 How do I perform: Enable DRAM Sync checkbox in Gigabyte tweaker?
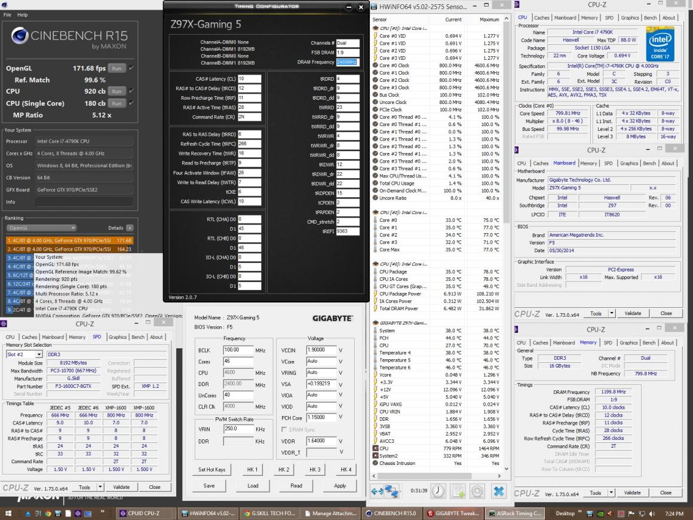(284, 430)
